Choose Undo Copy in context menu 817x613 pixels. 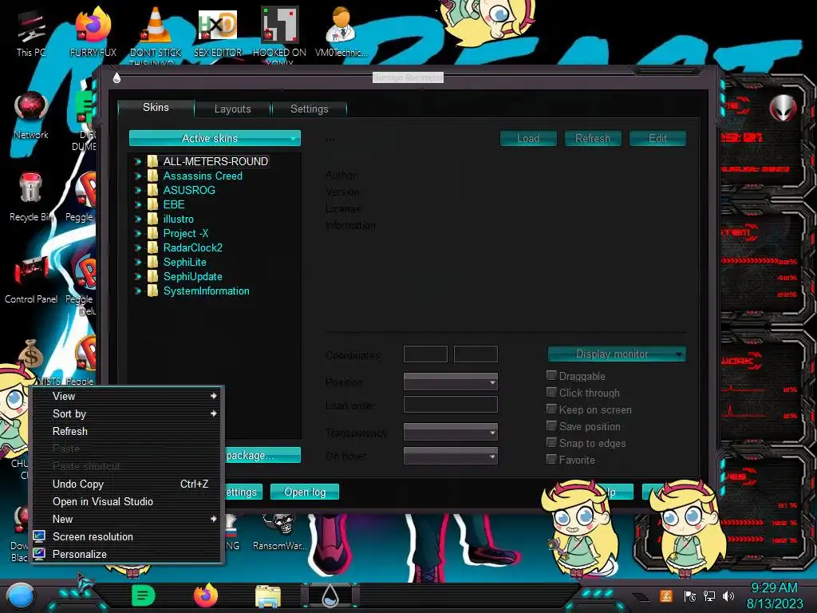(128, 484)
